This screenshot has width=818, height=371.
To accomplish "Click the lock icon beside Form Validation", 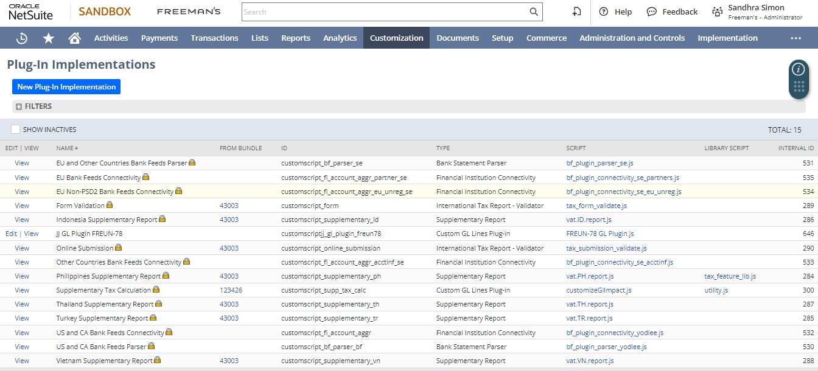I will click(x=110, y=206).
